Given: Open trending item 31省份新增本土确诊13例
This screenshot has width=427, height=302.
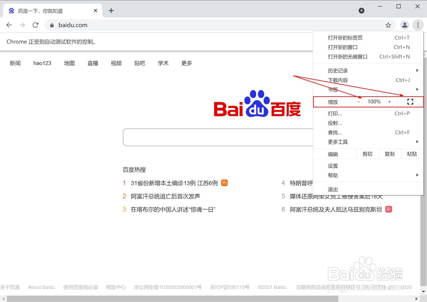Looking at the screenshot, I should tap(174, 183).
